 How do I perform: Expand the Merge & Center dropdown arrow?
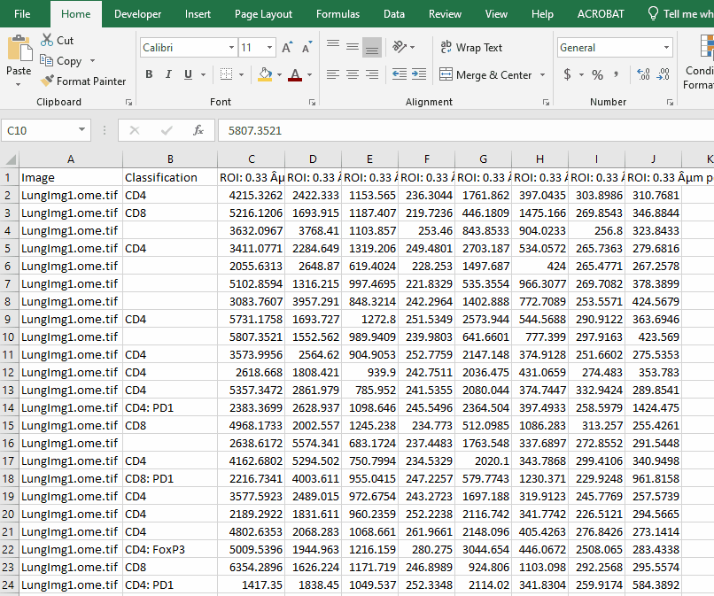[x=540, y=75]
